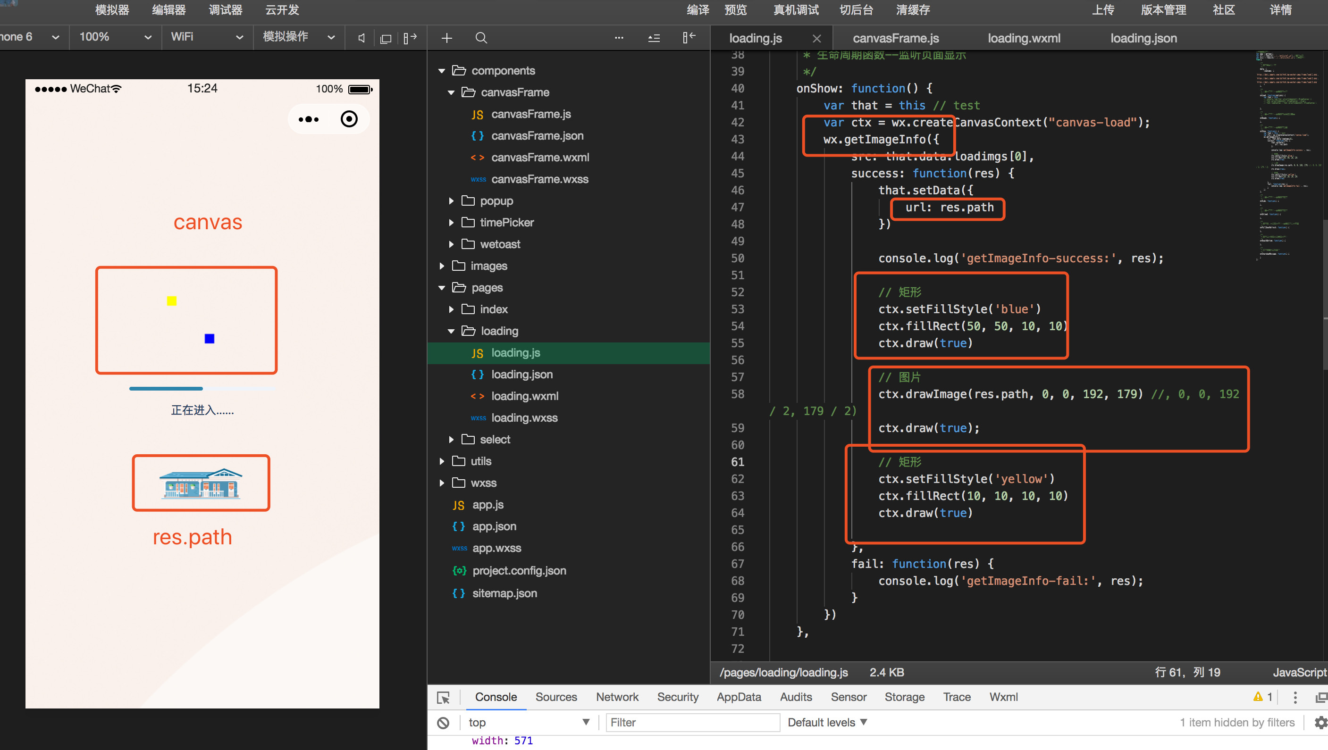Click the WeChat capsule circle close button

(x=349, y=119)
